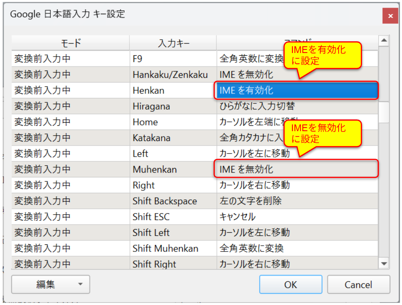Screen dimensions: 402x305
Task: Click the scrollbar up arrow
Action: point(384,40)
